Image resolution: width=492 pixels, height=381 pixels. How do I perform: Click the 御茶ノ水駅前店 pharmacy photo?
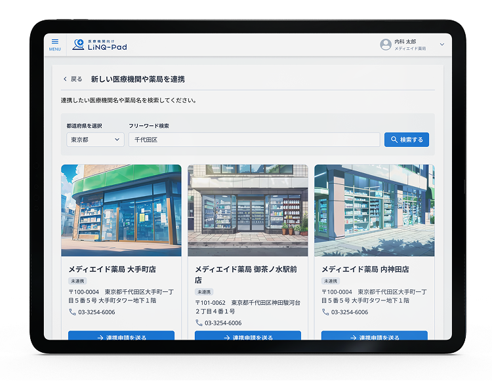pos(247,210)
